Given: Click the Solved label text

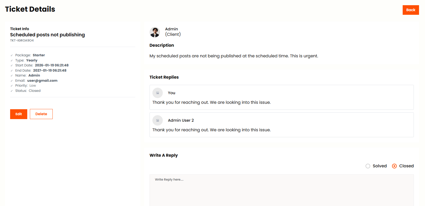Looking at the screenshot, I should coord(380,166).
